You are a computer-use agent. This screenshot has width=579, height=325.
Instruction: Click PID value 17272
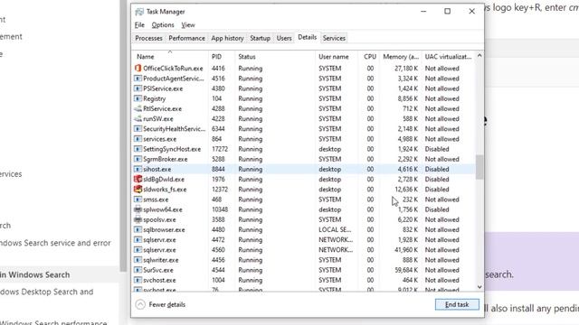(x=220, y=149)
